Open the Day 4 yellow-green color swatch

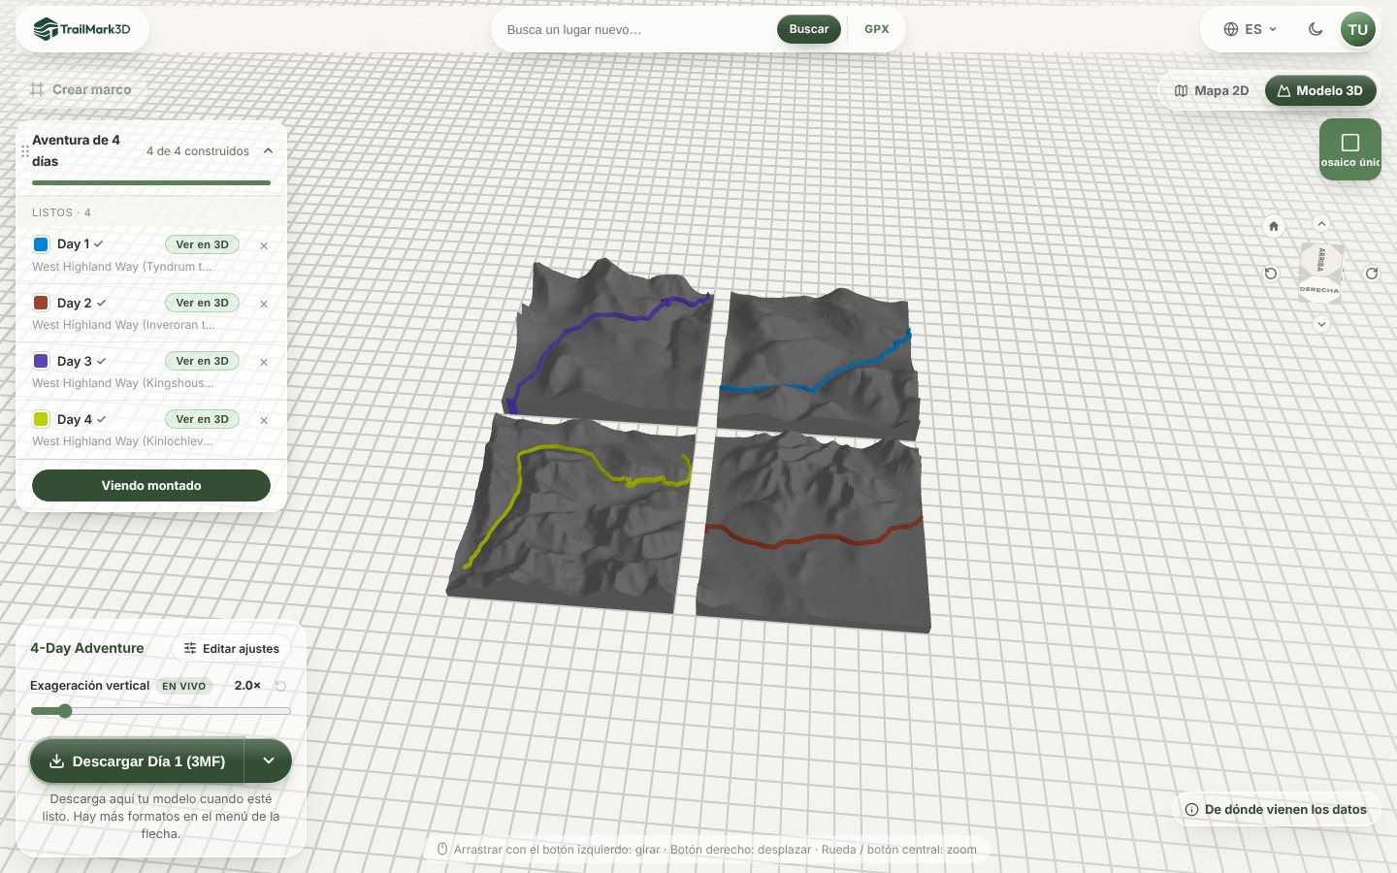coord(41,419)
